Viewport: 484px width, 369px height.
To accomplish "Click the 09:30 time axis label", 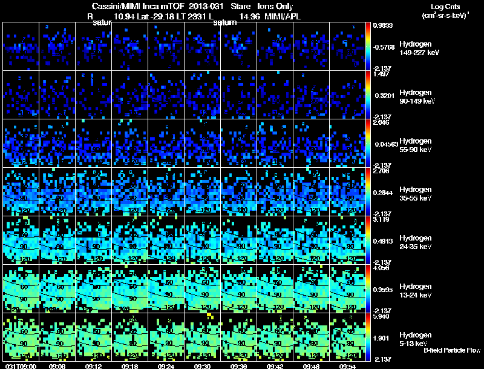I will (x=202, y=367).
